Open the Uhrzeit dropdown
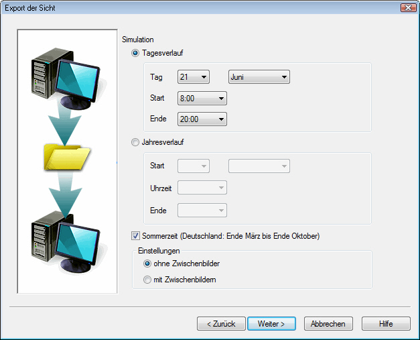Image resolution: width=420 pixels, height=340 pixels. 202,187
